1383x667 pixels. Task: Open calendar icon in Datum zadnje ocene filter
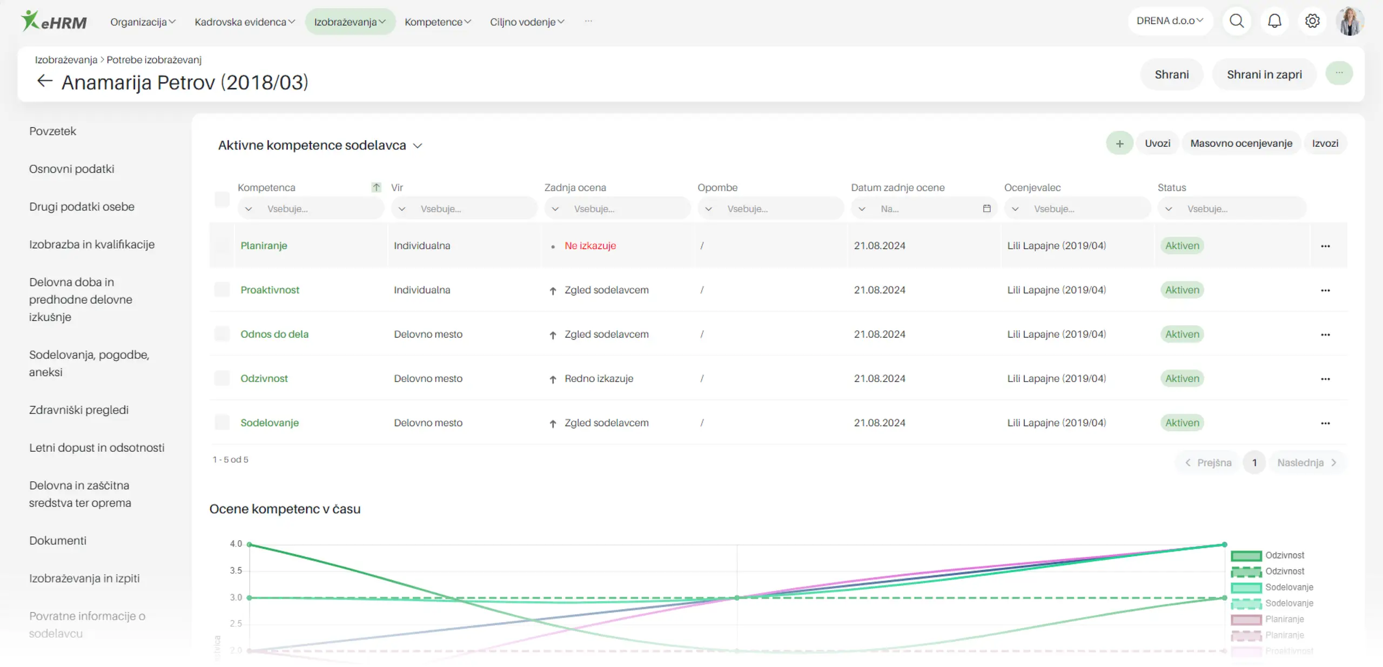(986, 209)
